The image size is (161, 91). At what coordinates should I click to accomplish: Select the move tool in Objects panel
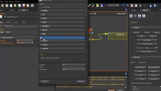point(135,16)
